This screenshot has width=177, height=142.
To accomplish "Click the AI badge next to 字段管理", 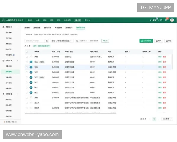I will [x=14, y=55].
